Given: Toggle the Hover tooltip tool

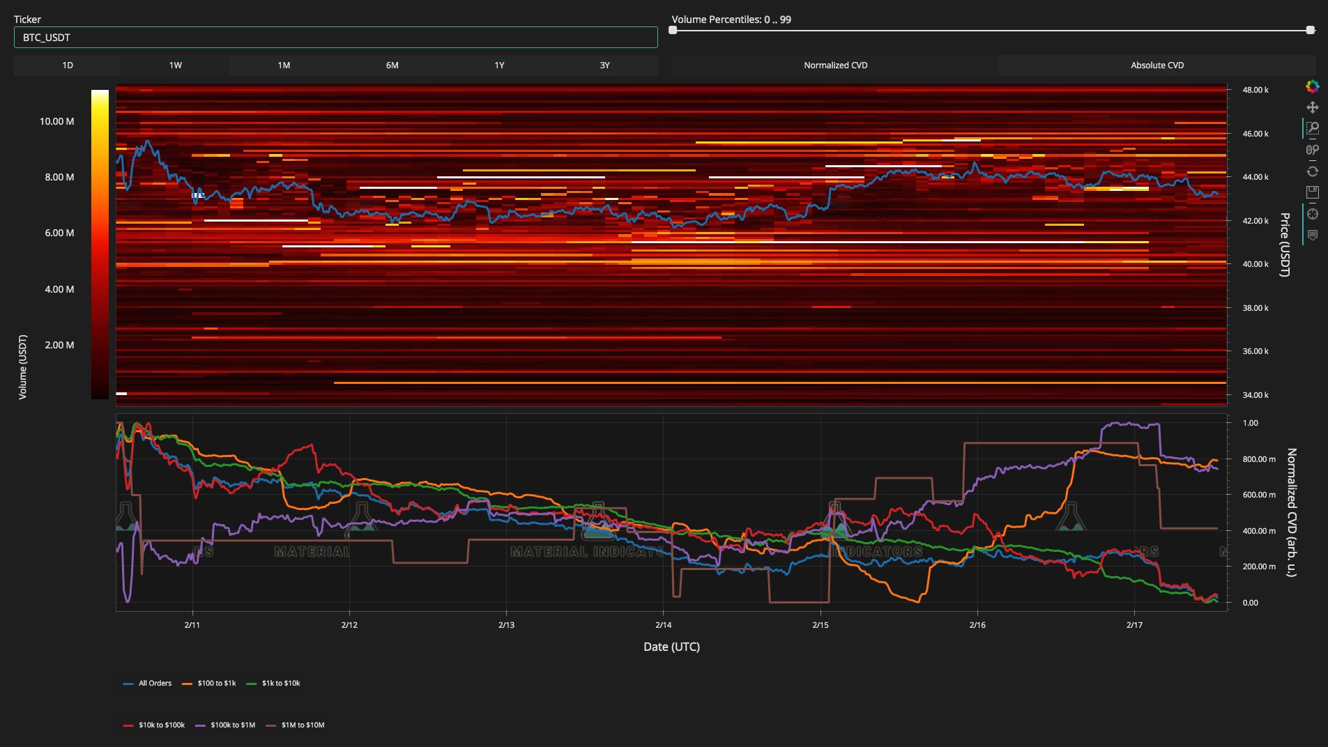Looking at the screenshot, I should [x=1312, y=236].
